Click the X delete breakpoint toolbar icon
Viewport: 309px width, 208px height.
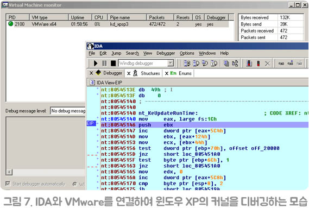click(267, 64)
